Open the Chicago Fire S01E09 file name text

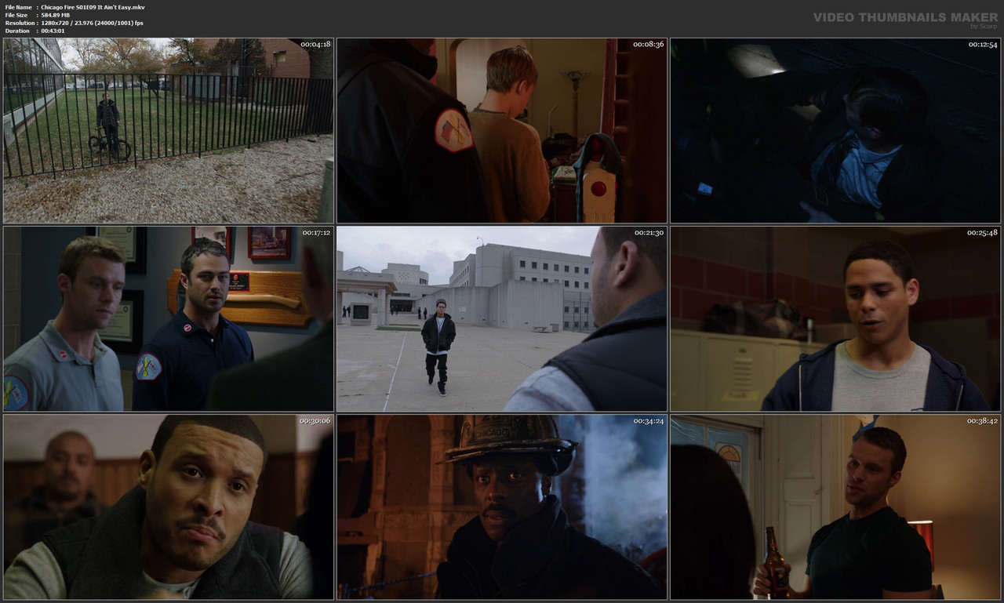pyautogui.click(x=94, y=6)
